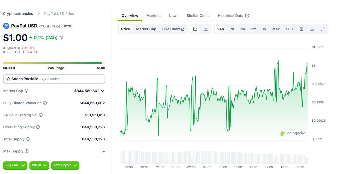Set chart range to 1y
339x174 pixels.
pos(264,29)
